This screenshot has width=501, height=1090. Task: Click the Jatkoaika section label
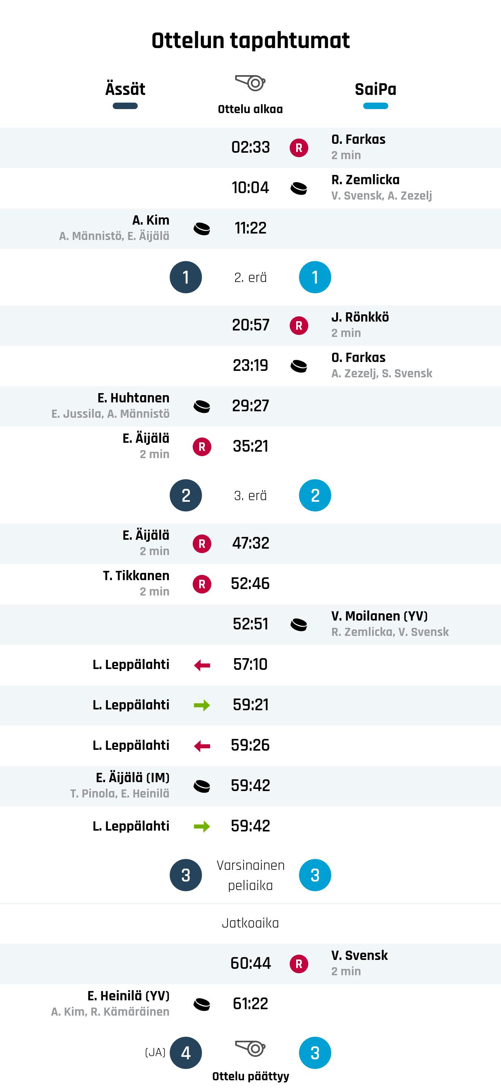pyautogui.click(x=250, y=923)
